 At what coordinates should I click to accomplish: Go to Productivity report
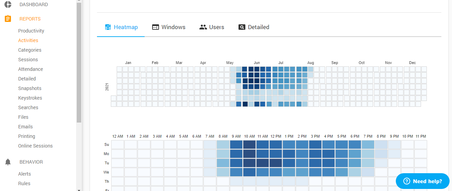(x=31, y=31)
